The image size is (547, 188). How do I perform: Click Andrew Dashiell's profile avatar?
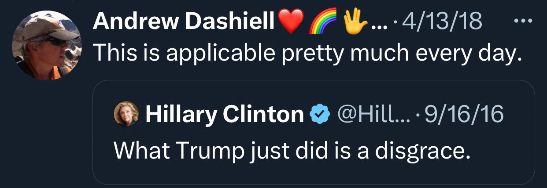click(x=46, y=45)
